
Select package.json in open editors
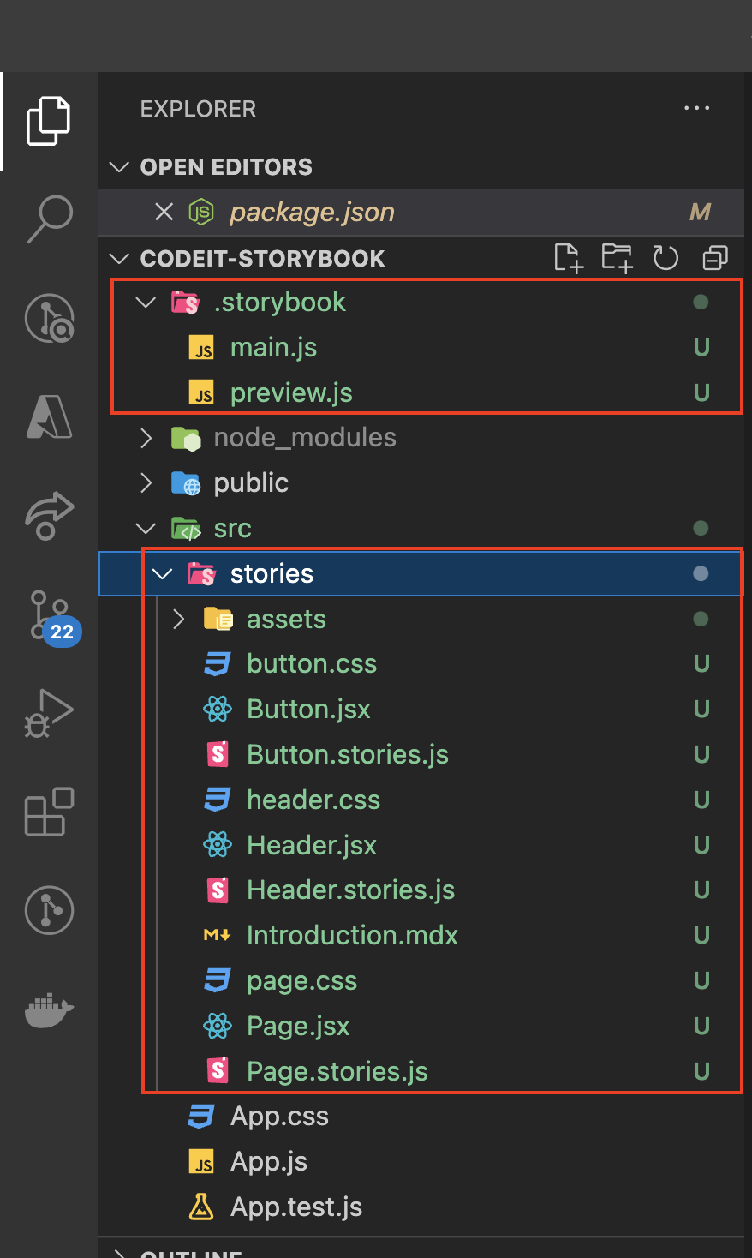point(312,213)
